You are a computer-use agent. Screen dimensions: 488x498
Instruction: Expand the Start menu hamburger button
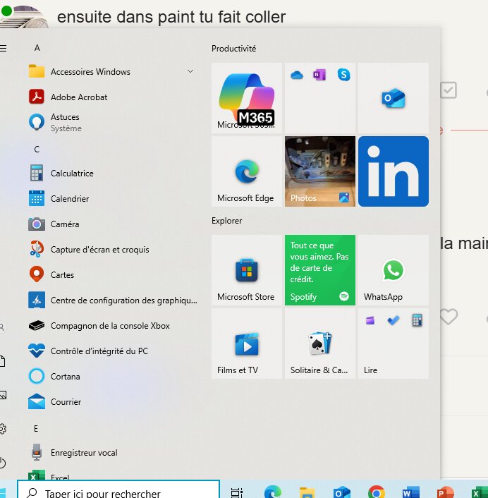coord(4,48)
